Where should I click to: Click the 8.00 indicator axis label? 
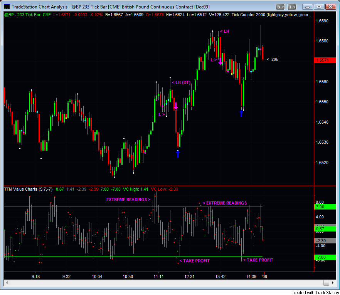pyautogui.click(x=320, y=202)
